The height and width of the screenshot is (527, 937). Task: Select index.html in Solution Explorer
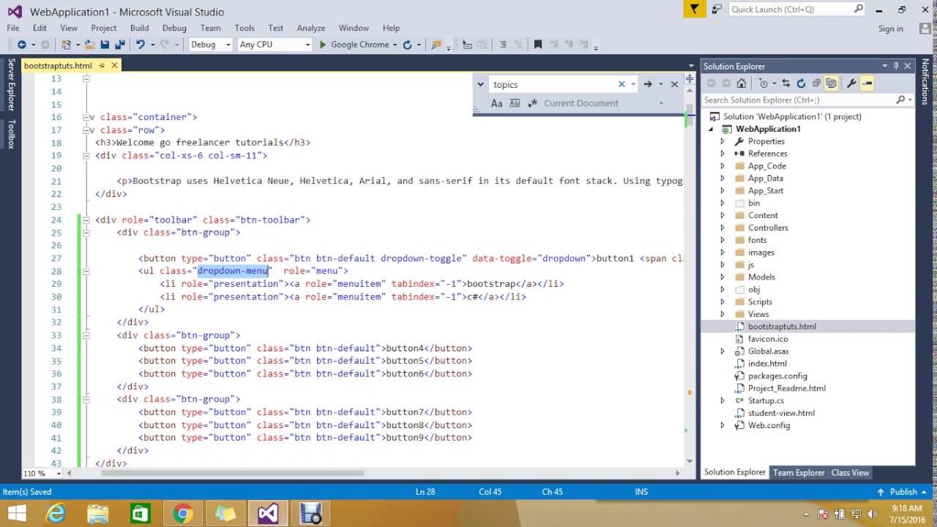(x=767, y=364)
